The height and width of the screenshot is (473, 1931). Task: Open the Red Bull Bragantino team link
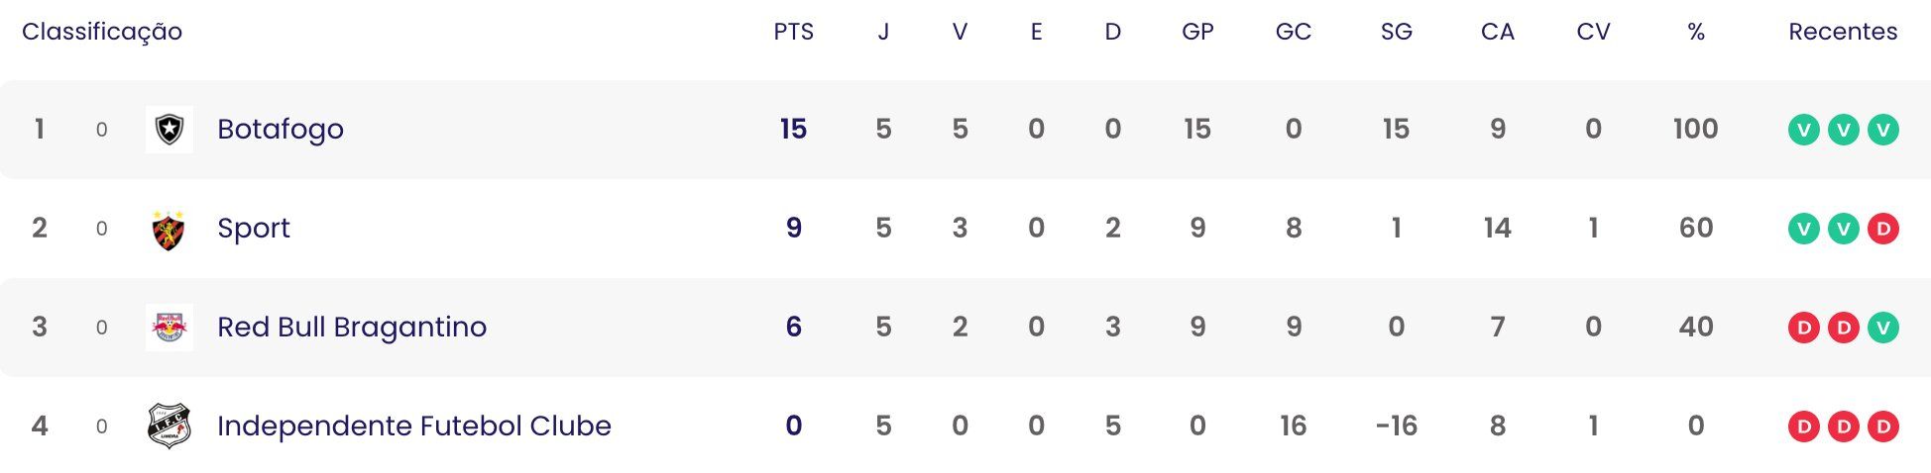(x=352, y=328)
